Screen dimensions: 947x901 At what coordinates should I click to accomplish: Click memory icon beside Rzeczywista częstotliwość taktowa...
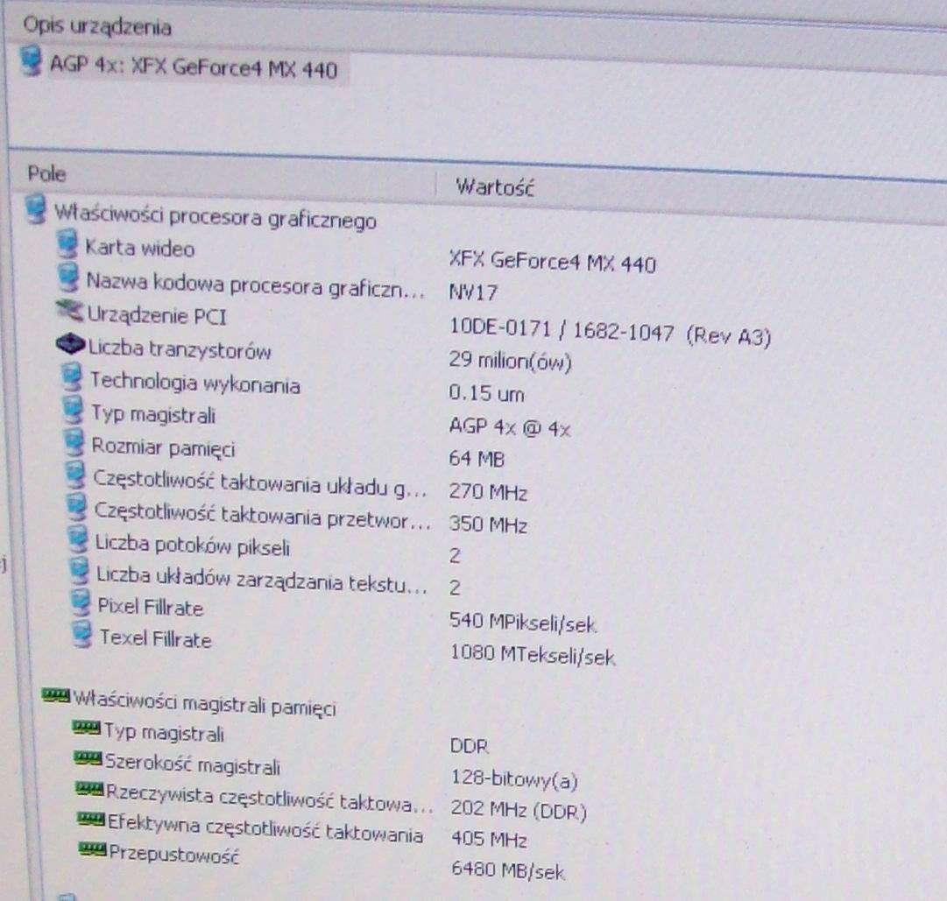(89, 788)
